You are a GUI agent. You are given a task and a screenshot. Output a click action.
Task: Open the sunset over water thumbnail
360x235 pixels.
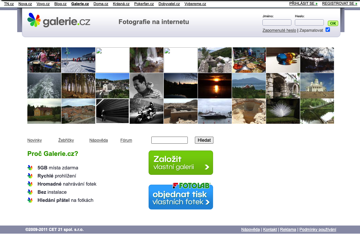215,86
